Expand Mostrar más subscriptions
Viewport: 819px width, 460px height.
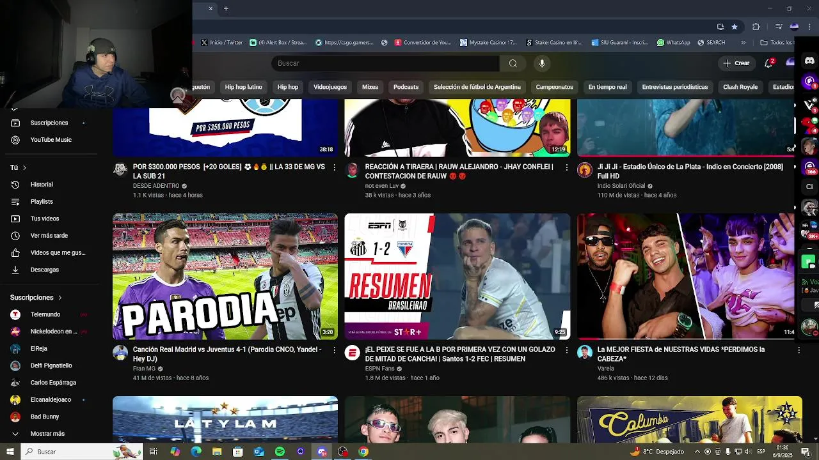pyautogui.click(x=49, y=434)
